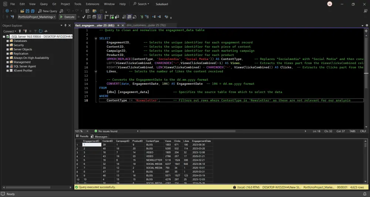The width and height of the screenshot is (370, 197).
Task: Run the query with the Execute button
Action: (x=67, y=17)
